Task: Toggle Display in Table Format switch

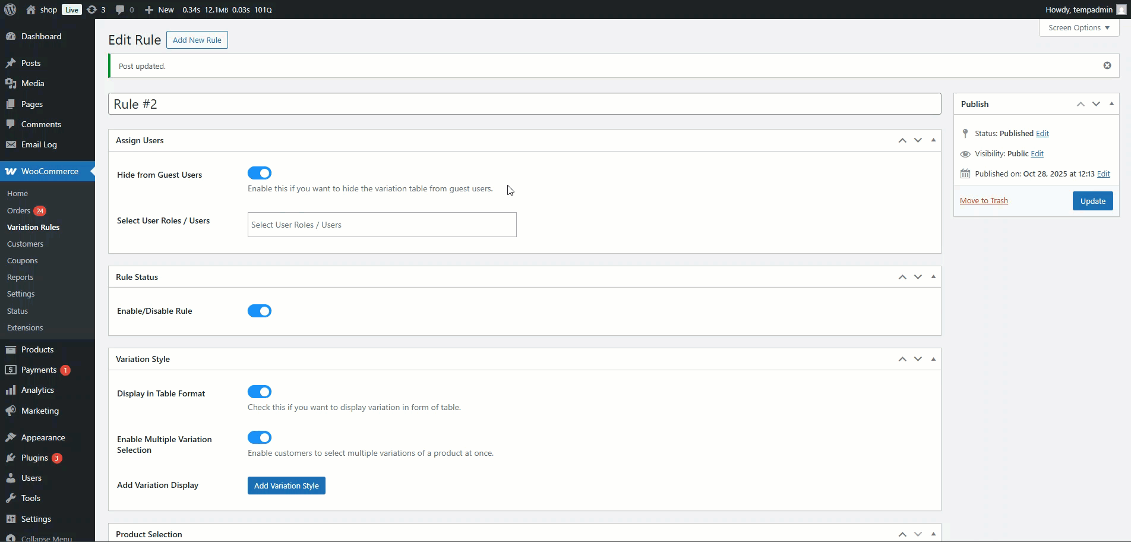Action: 260,392
